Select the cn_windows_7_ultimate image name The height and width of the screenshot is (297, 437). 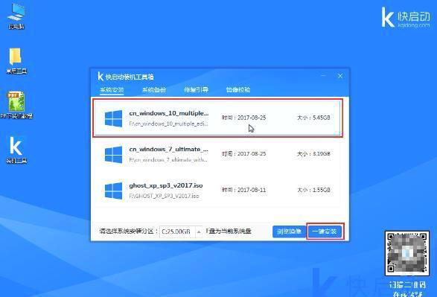(x=168, y=150)
